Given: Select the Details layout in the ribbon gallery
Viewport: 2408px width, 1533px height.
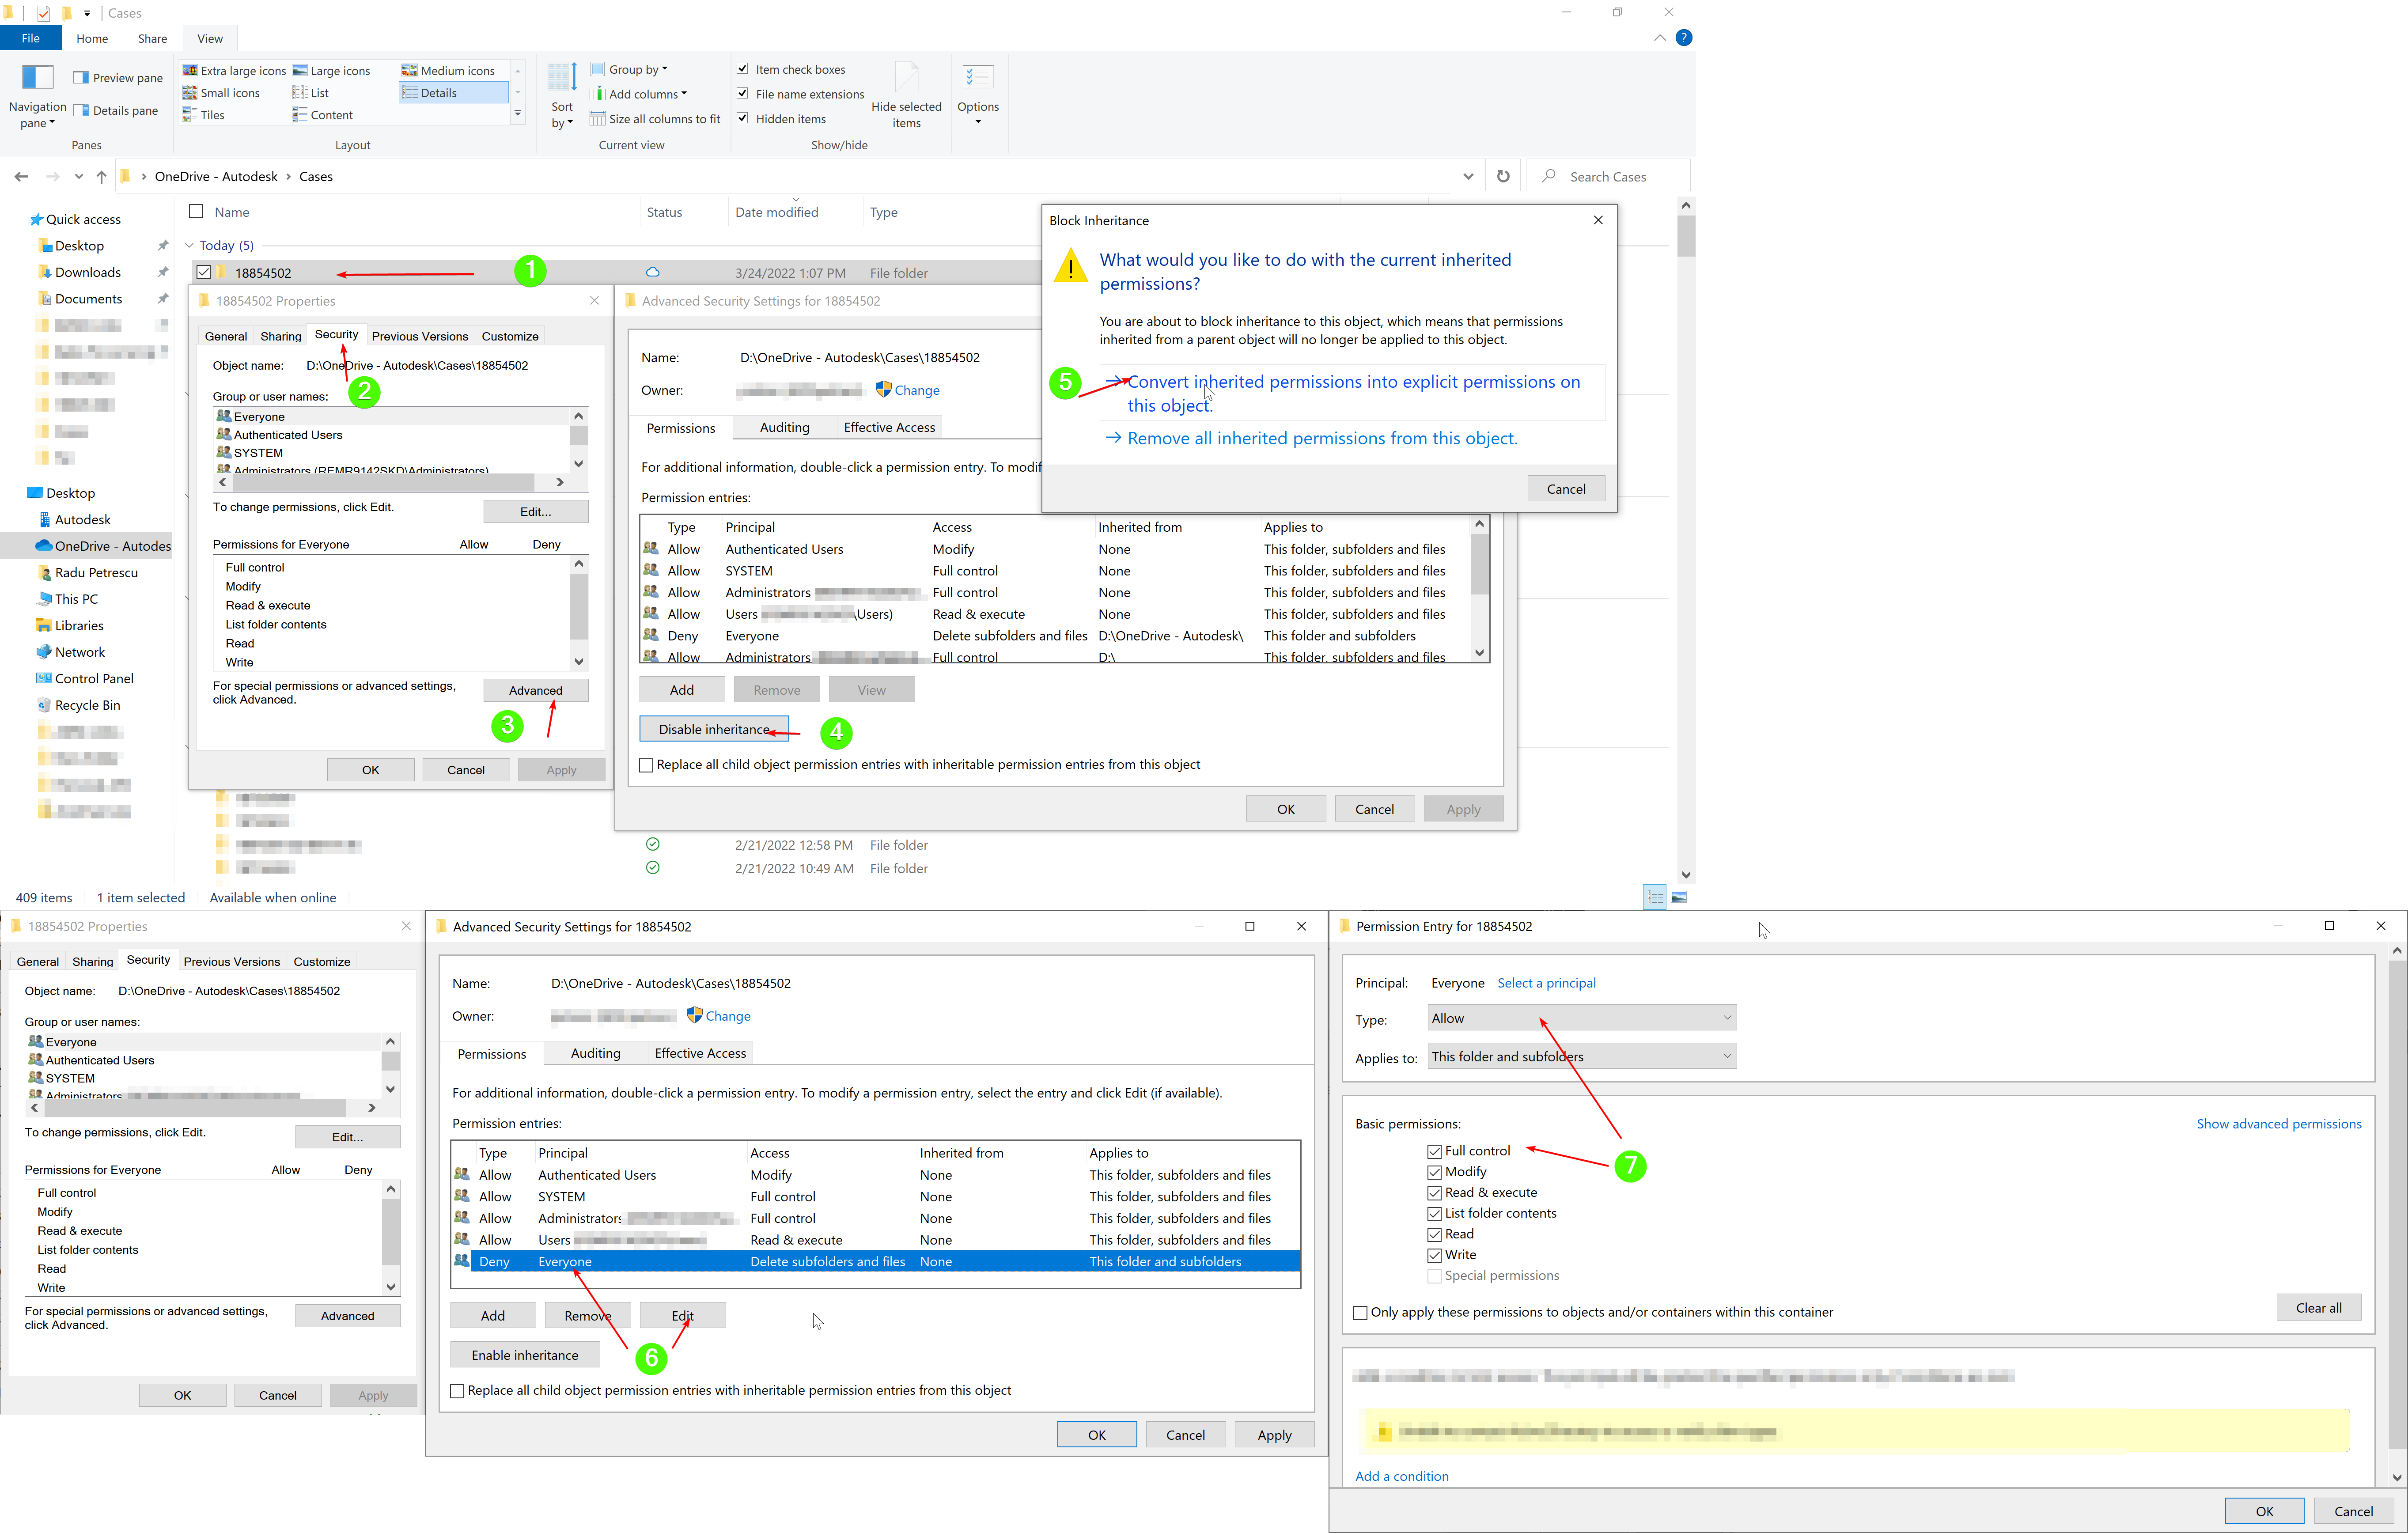Looking at the screenshot, I should [453, 93].
